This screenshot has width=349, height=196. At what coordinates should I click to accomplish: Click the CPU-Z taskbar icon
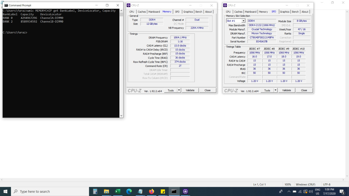185,191
